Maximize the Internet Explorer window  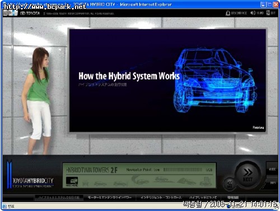click(x=269, y=4)
